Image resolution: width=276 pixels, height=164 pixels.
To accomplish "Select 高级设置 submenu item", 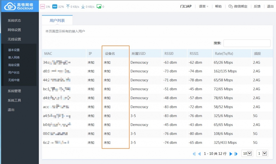I will point(14,65).
